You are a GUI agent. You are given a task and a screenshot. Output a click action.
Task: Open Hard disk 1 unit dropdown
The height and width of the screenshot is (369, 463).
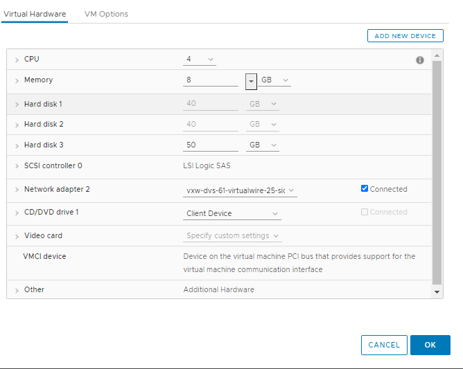pos(263,104)
